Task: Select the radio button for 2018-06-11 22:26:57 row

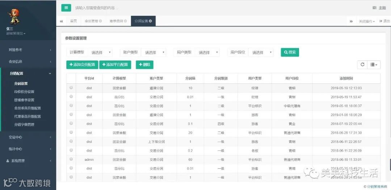Action: 71,141
